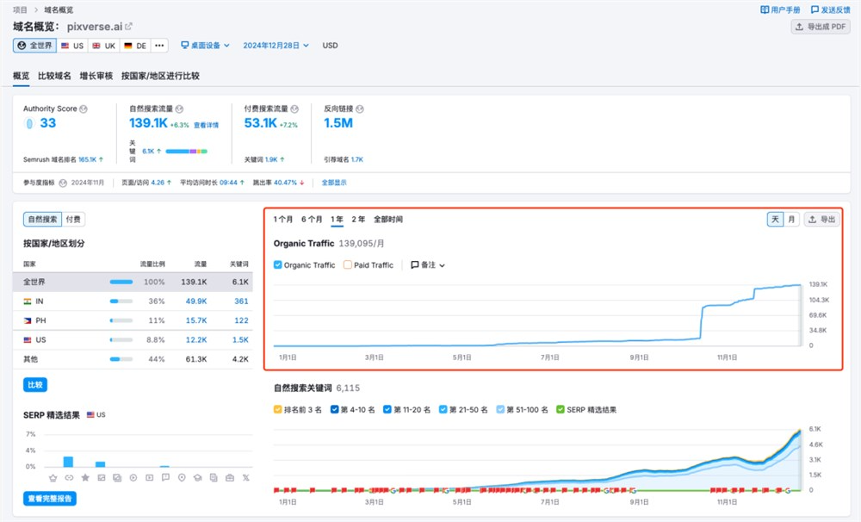
Task: Click the keyword distribution color bar
Action: click(x=187, y=151)
